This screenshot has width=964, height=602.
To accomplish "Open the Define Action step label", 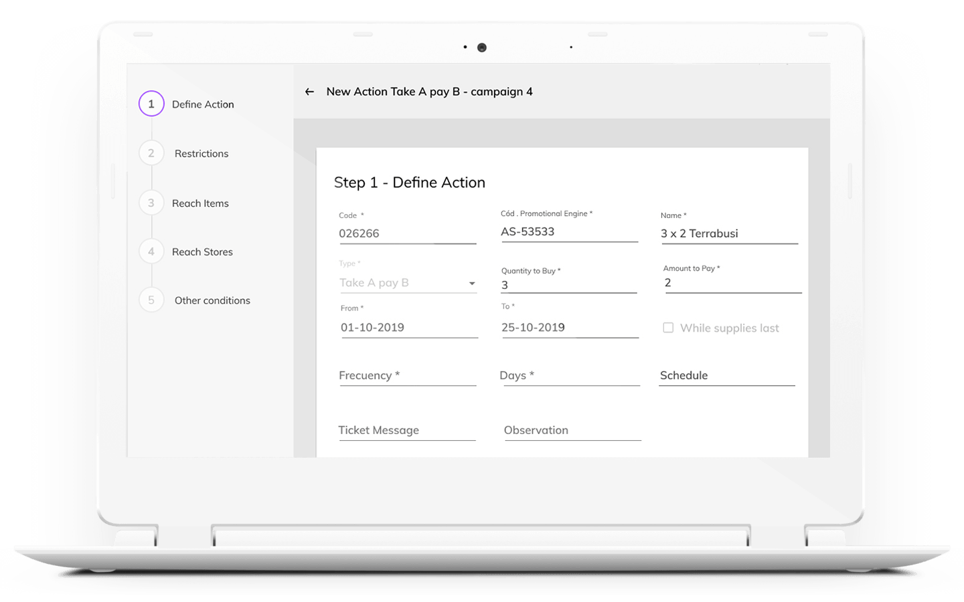I will pos(203,104).
